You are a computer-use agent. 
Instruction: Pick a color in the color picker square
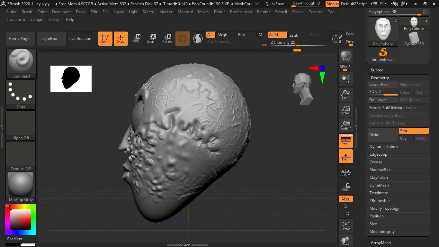coord(20,219)
